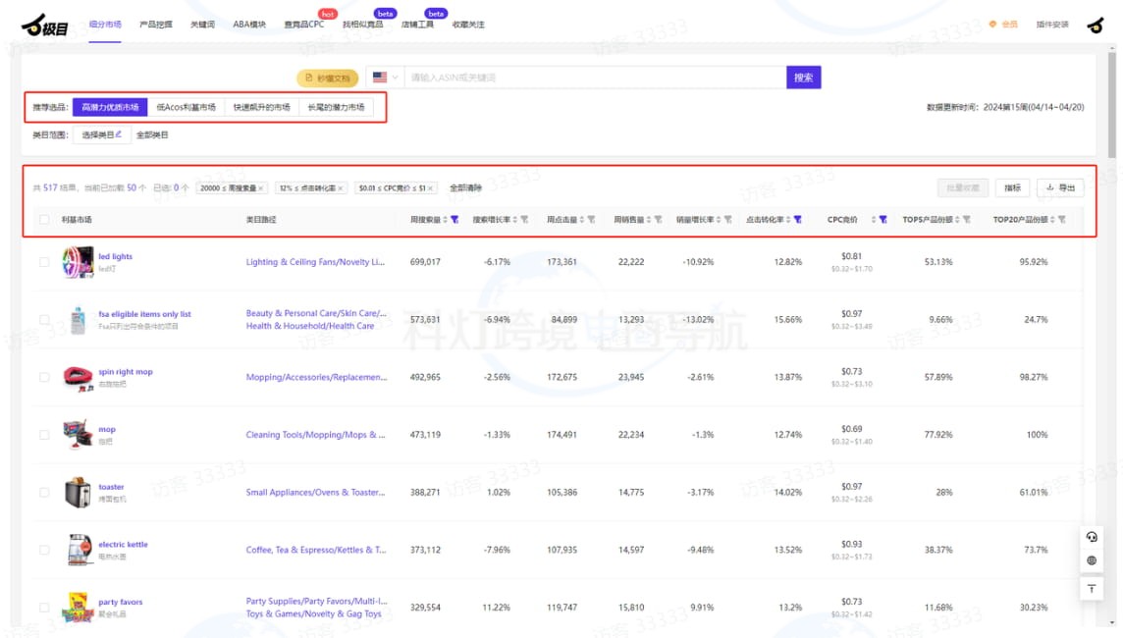
Task: Open the US flag country dropdown
Action: (385, 78)
